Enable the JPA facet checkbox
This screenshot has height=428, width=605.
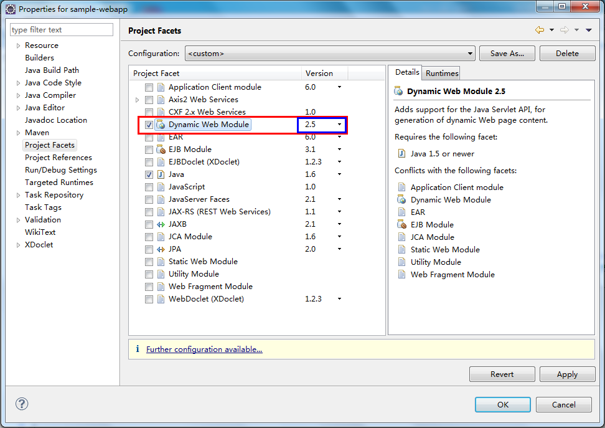(x=149, y=249)
